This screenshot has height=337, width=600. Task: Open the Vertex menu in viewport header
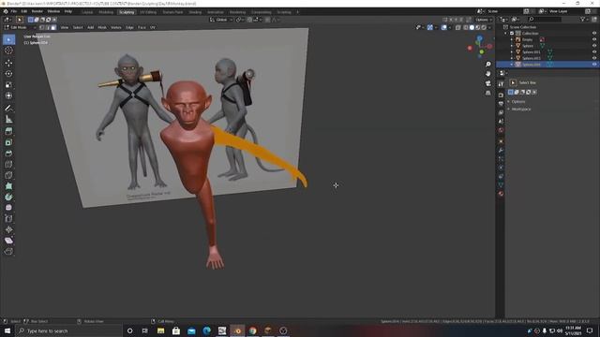116,27
